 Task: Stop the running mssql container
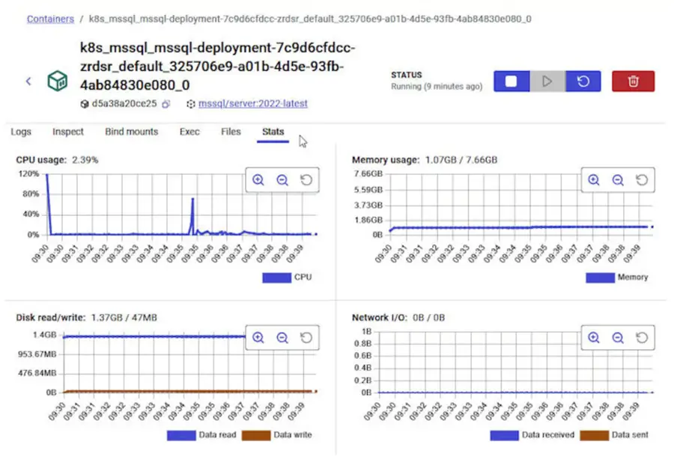pyautogui.click(x=511, y=81)
